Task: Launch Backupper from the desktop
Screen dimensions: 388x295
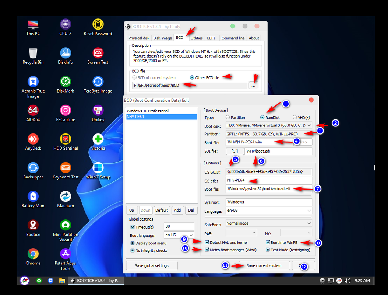Action: [33, 171]
